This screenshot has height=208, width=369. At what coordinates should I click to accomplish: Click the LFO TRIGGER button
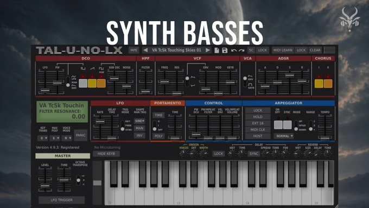(x=62, y=200)
